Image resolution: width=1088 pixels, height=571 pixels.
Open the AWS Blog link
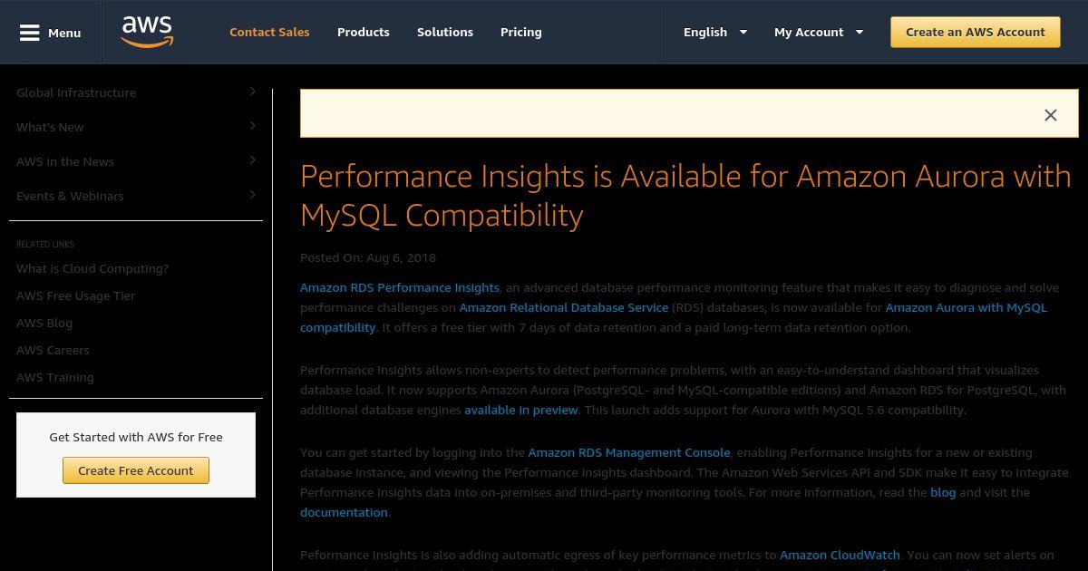44,323
